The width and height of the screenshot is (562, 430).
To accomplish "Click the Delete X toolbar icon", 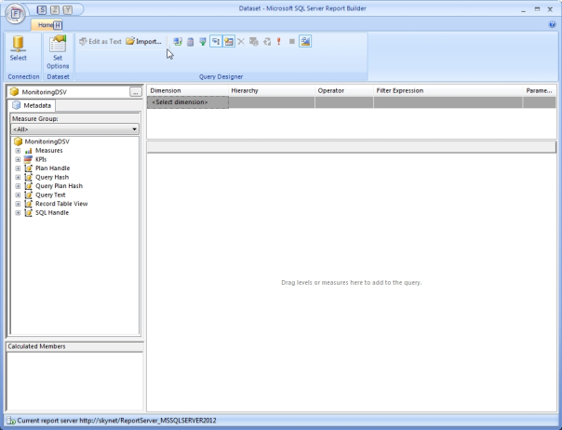I will point(241,42).
